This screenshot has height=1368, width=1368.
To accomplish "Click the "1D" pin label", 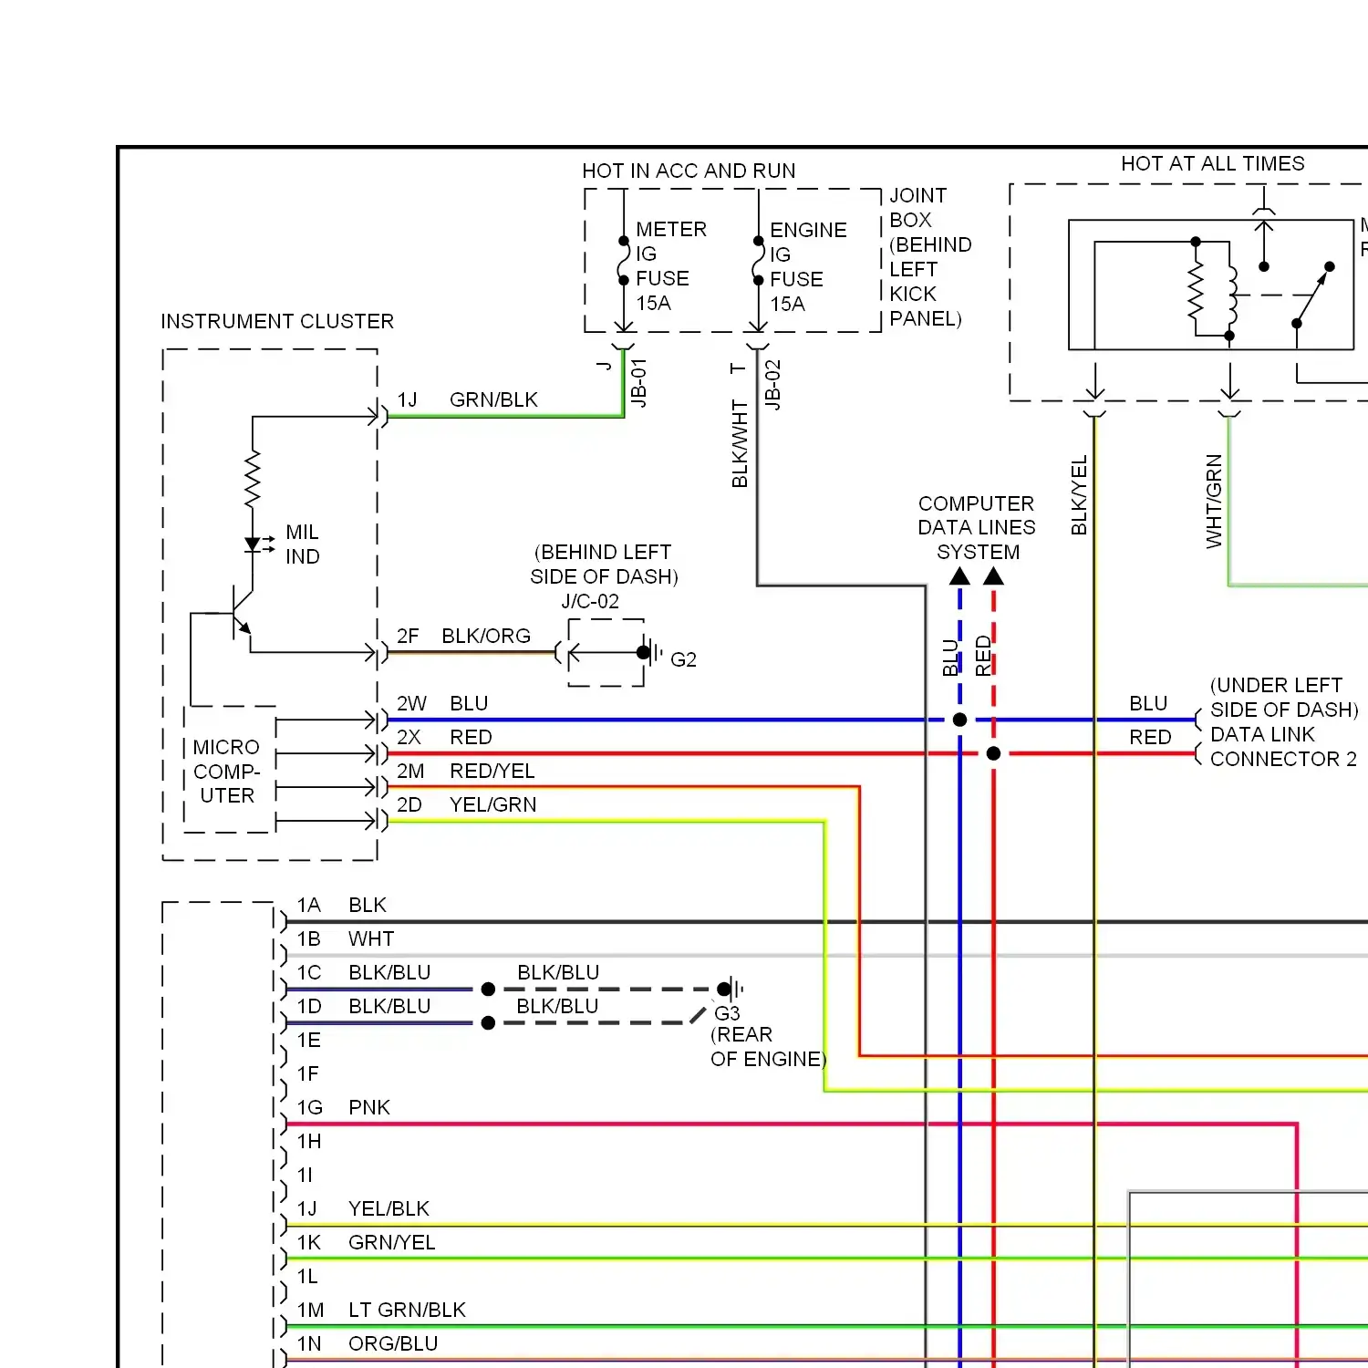I will (309, 1006).
